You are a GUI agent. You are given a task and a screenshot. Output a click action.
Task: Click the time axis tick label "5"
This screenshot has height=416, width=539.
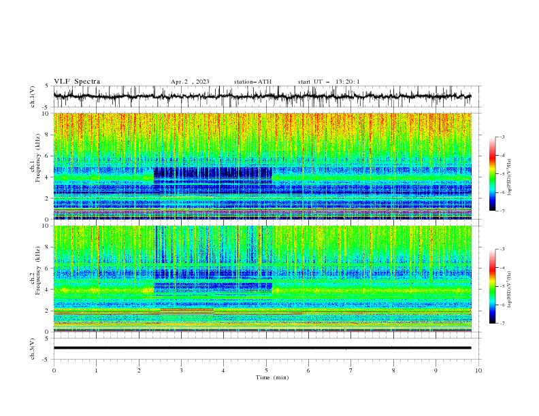pos(266,370)
